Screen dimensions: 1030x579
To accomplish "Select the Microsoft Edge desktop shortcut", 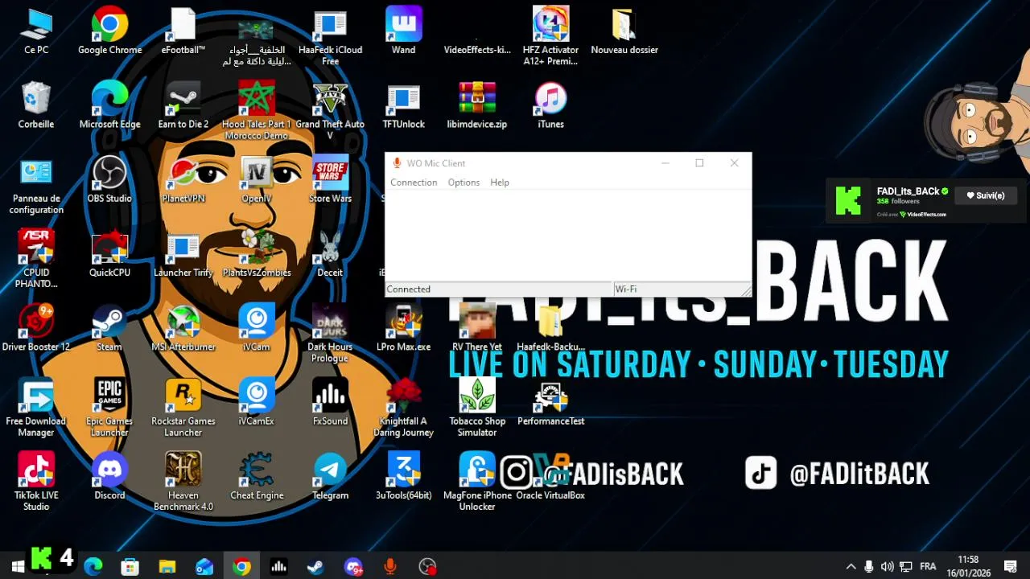I will pyautogui.click(x=109, y=106).
